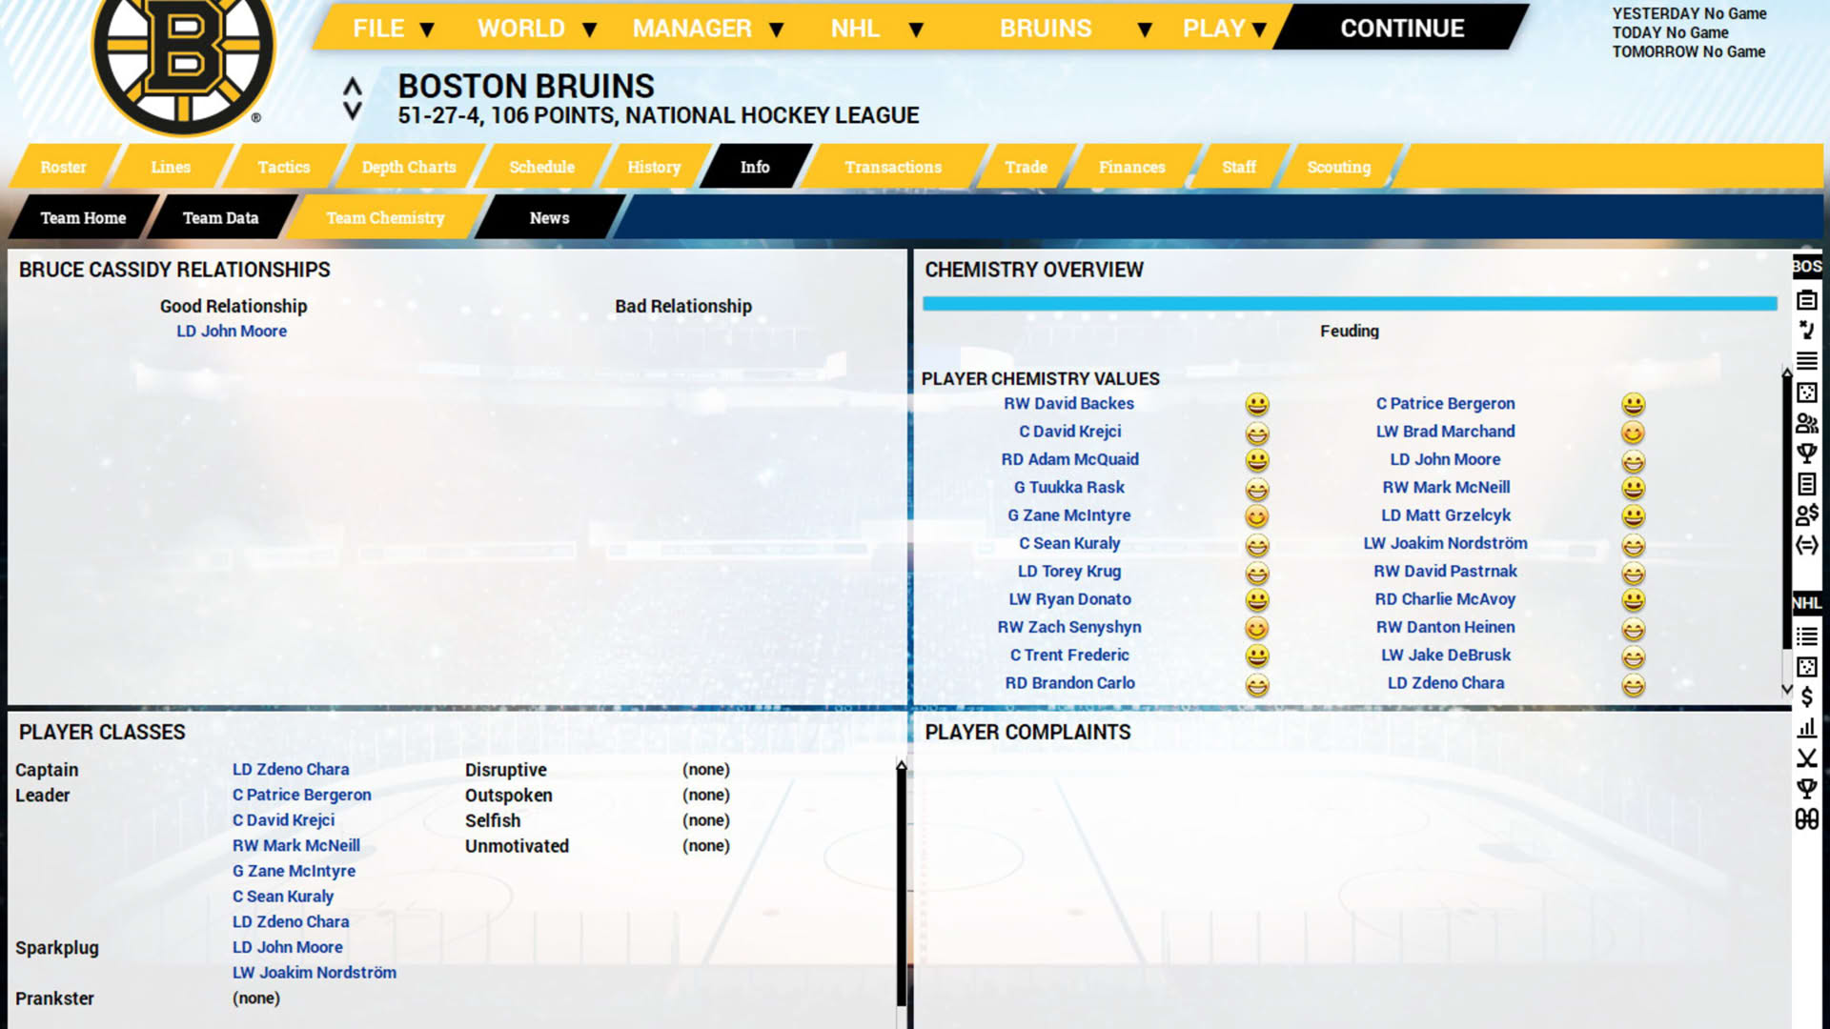The image size is (1830, 1029).
Task: Click the NHL crossed hockey sticks icon
Action: [x=1806, y=758]
